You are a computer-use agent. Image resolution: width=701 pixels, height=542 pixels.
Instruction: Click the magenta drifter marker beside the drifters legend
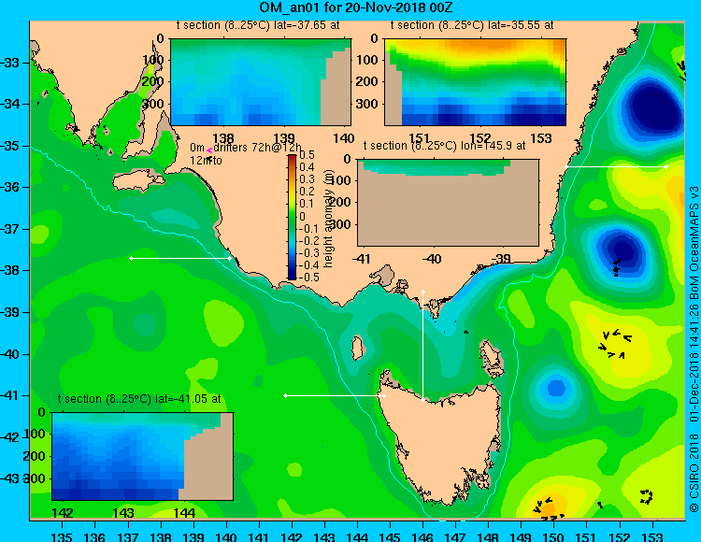(209, 151)
